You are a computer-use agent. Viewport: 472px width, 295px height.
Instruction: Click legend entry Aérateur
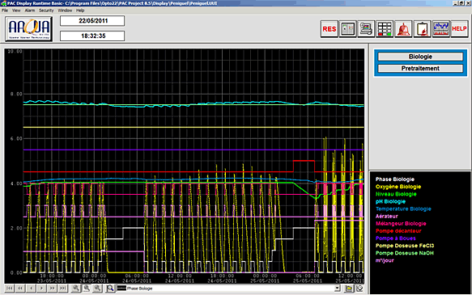386,216
